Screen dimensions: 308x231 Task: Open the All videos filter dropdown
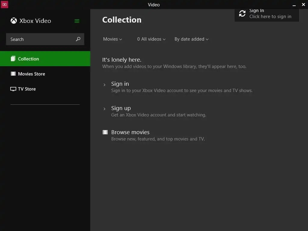151,39
